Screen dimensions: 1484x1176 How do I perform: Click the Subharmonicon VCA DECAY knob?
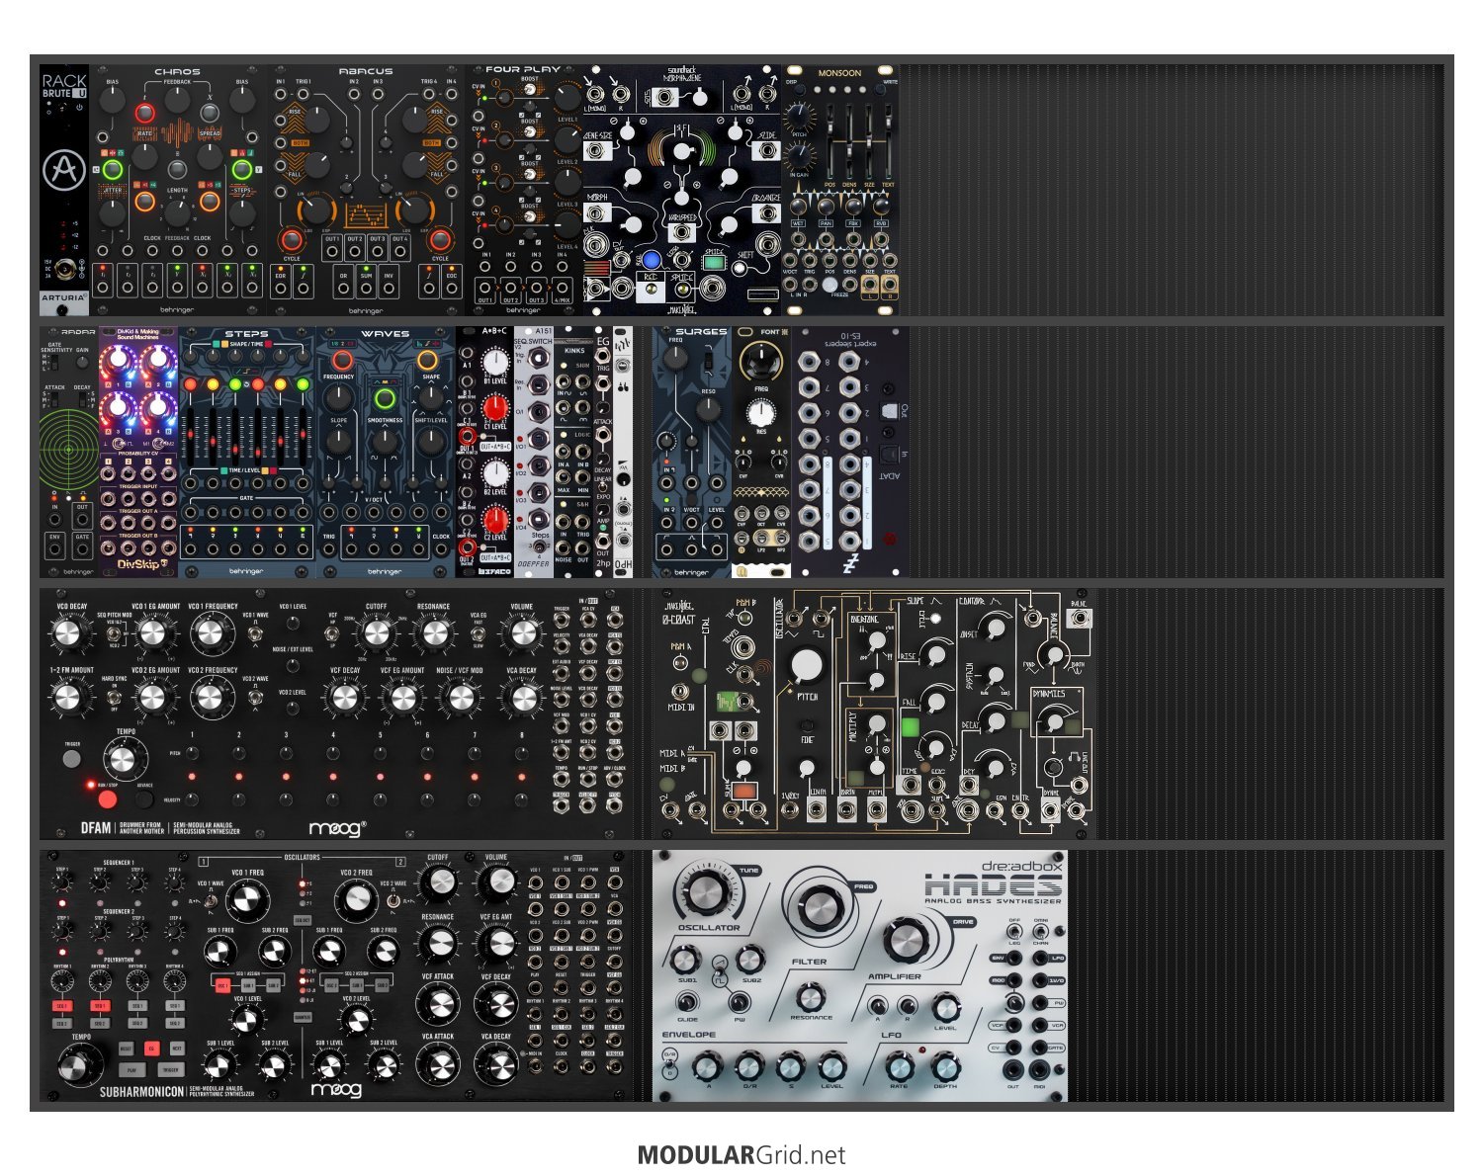(496, 1065)
